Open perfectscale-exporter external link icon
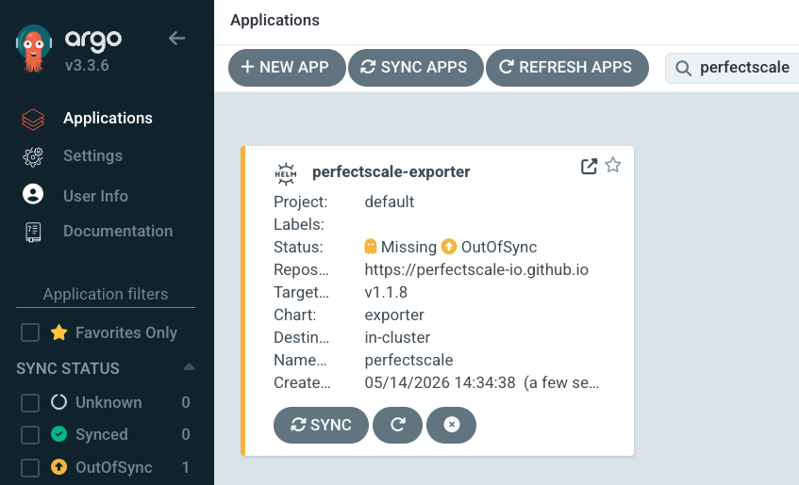 [589, 166]
